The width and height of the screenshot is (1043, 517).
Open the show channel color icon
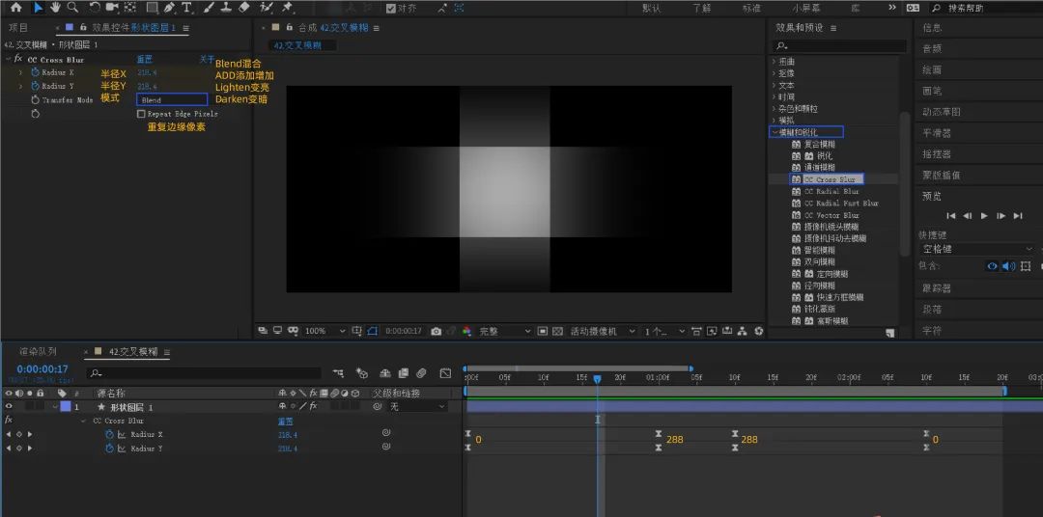pyautogui.click(x=466, y=331)
